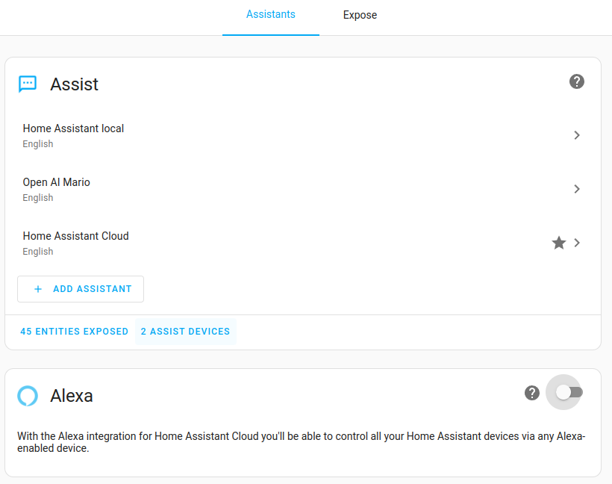612x484 pixels.
Task: Click the Assist chat bubble icon
Action: [x=28, y=84]
